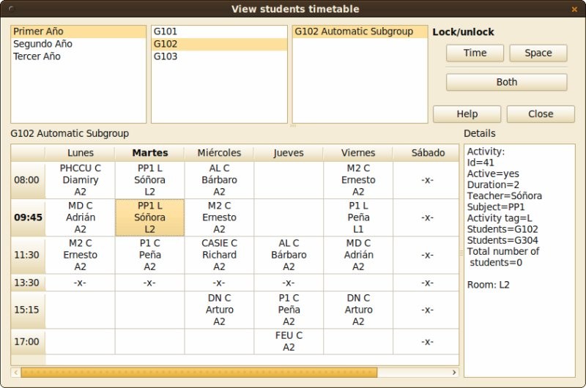Screen dimensions: 586x388
Task: Select Primer Año in the years list
Action: point(78,31)
